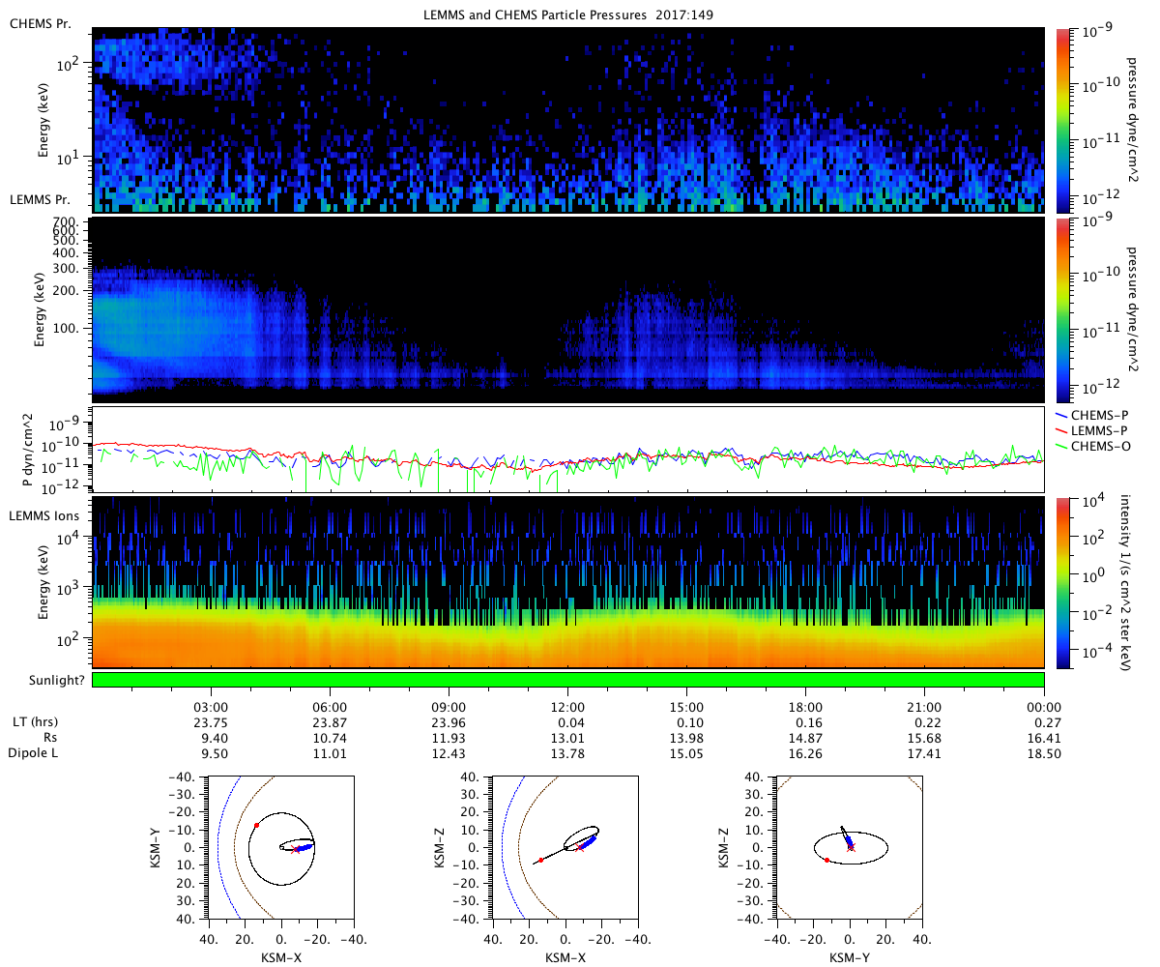Click the plot title 'LEMMS and CHEMS Particle Pressures 2017:149'

click(x=568, y=15)
